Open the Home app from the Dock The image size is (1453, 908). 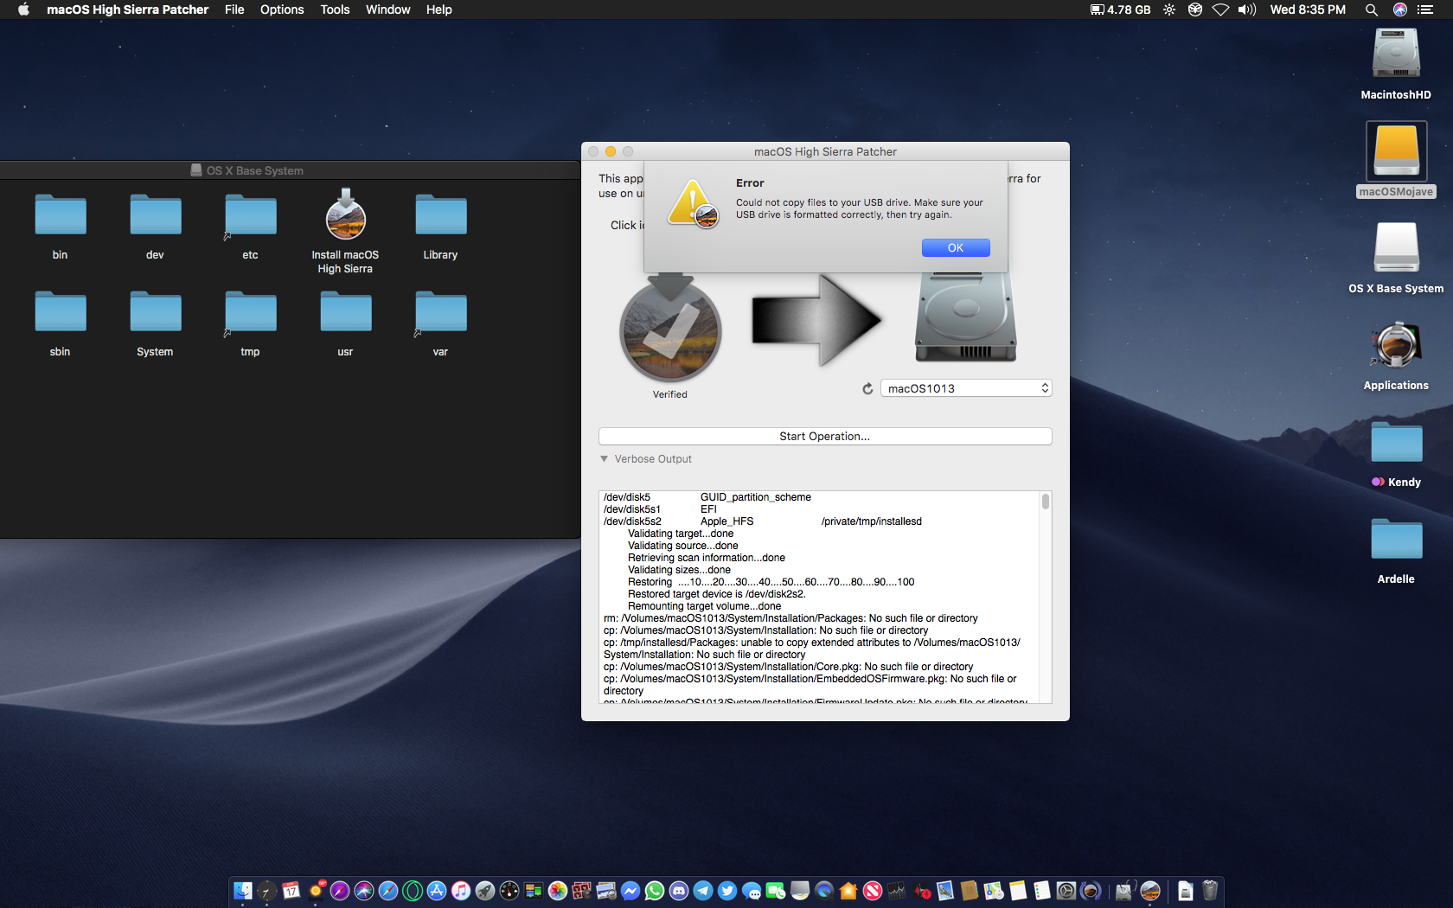[x=848, y=890]
